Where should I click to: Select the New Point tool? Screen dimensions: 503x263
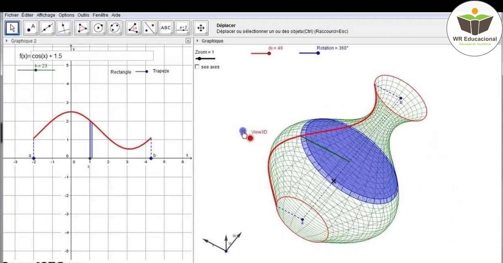(31, 28)
